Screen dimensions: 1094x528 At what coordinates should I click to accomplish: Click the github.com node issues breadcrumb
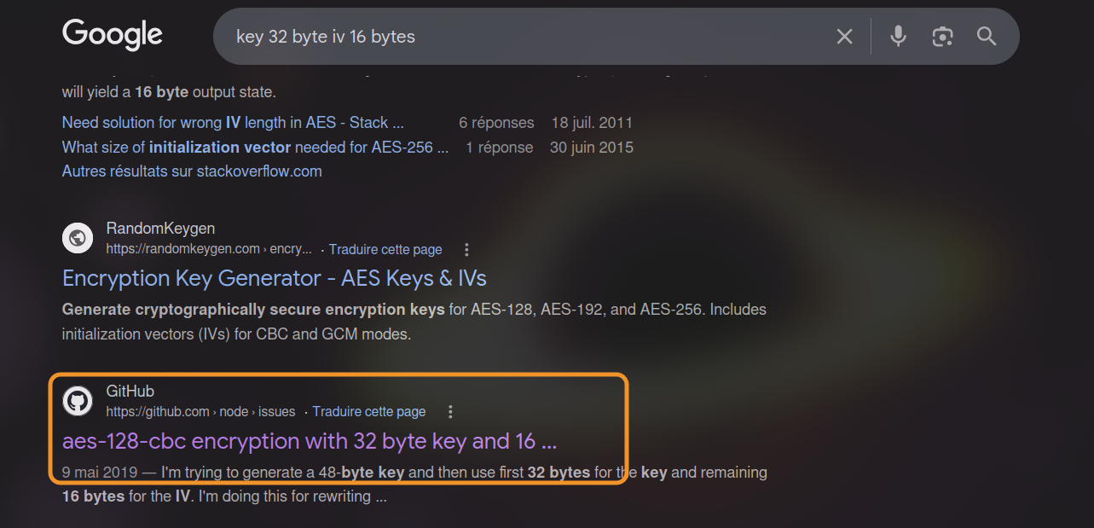point(200,412)
